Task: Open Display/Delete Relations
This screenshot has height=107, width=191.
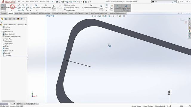Action: (x=91, y=6)
